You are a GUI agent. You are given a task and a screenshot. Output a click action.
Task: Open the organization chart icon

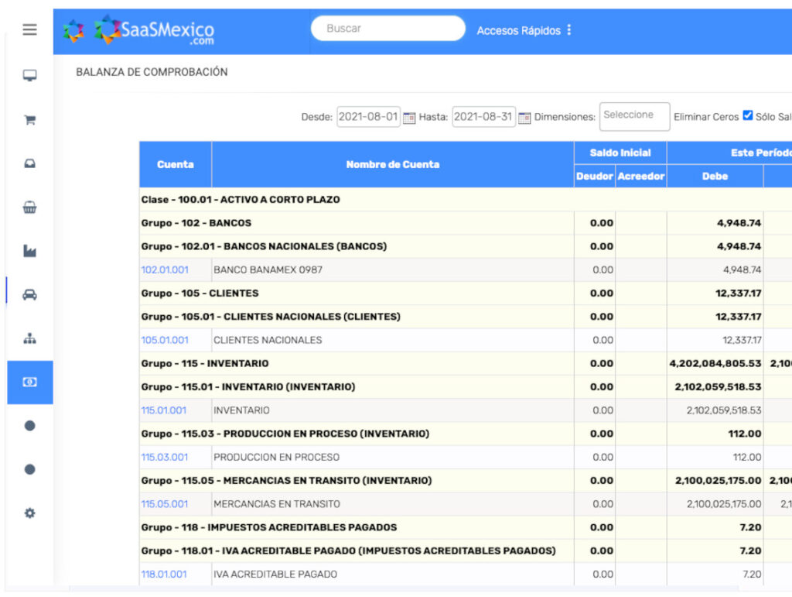(x=29, y=338)
